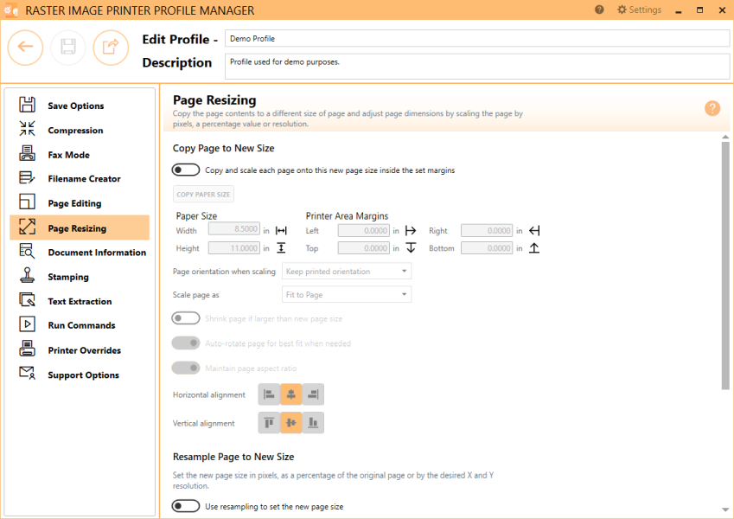Set vertical alignment to middle
This screenshot has height=519, width=734.
pos(291,423)
